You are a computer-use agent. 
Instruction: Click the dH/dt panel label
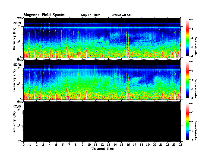17,23
